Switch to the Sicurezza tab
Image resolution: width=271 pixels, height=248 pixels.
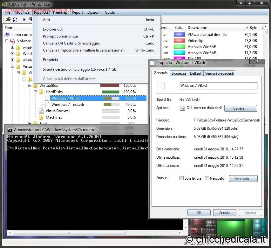pyautogui.click(x=179, y=73)
